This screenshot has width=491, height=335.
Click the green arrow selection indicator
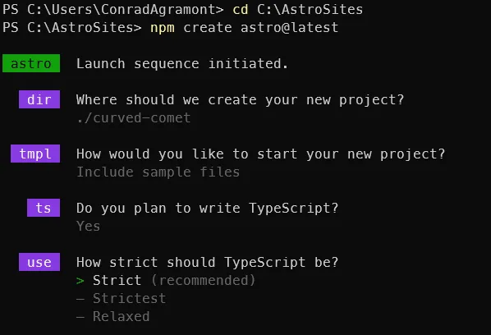(x=80, y=281)
